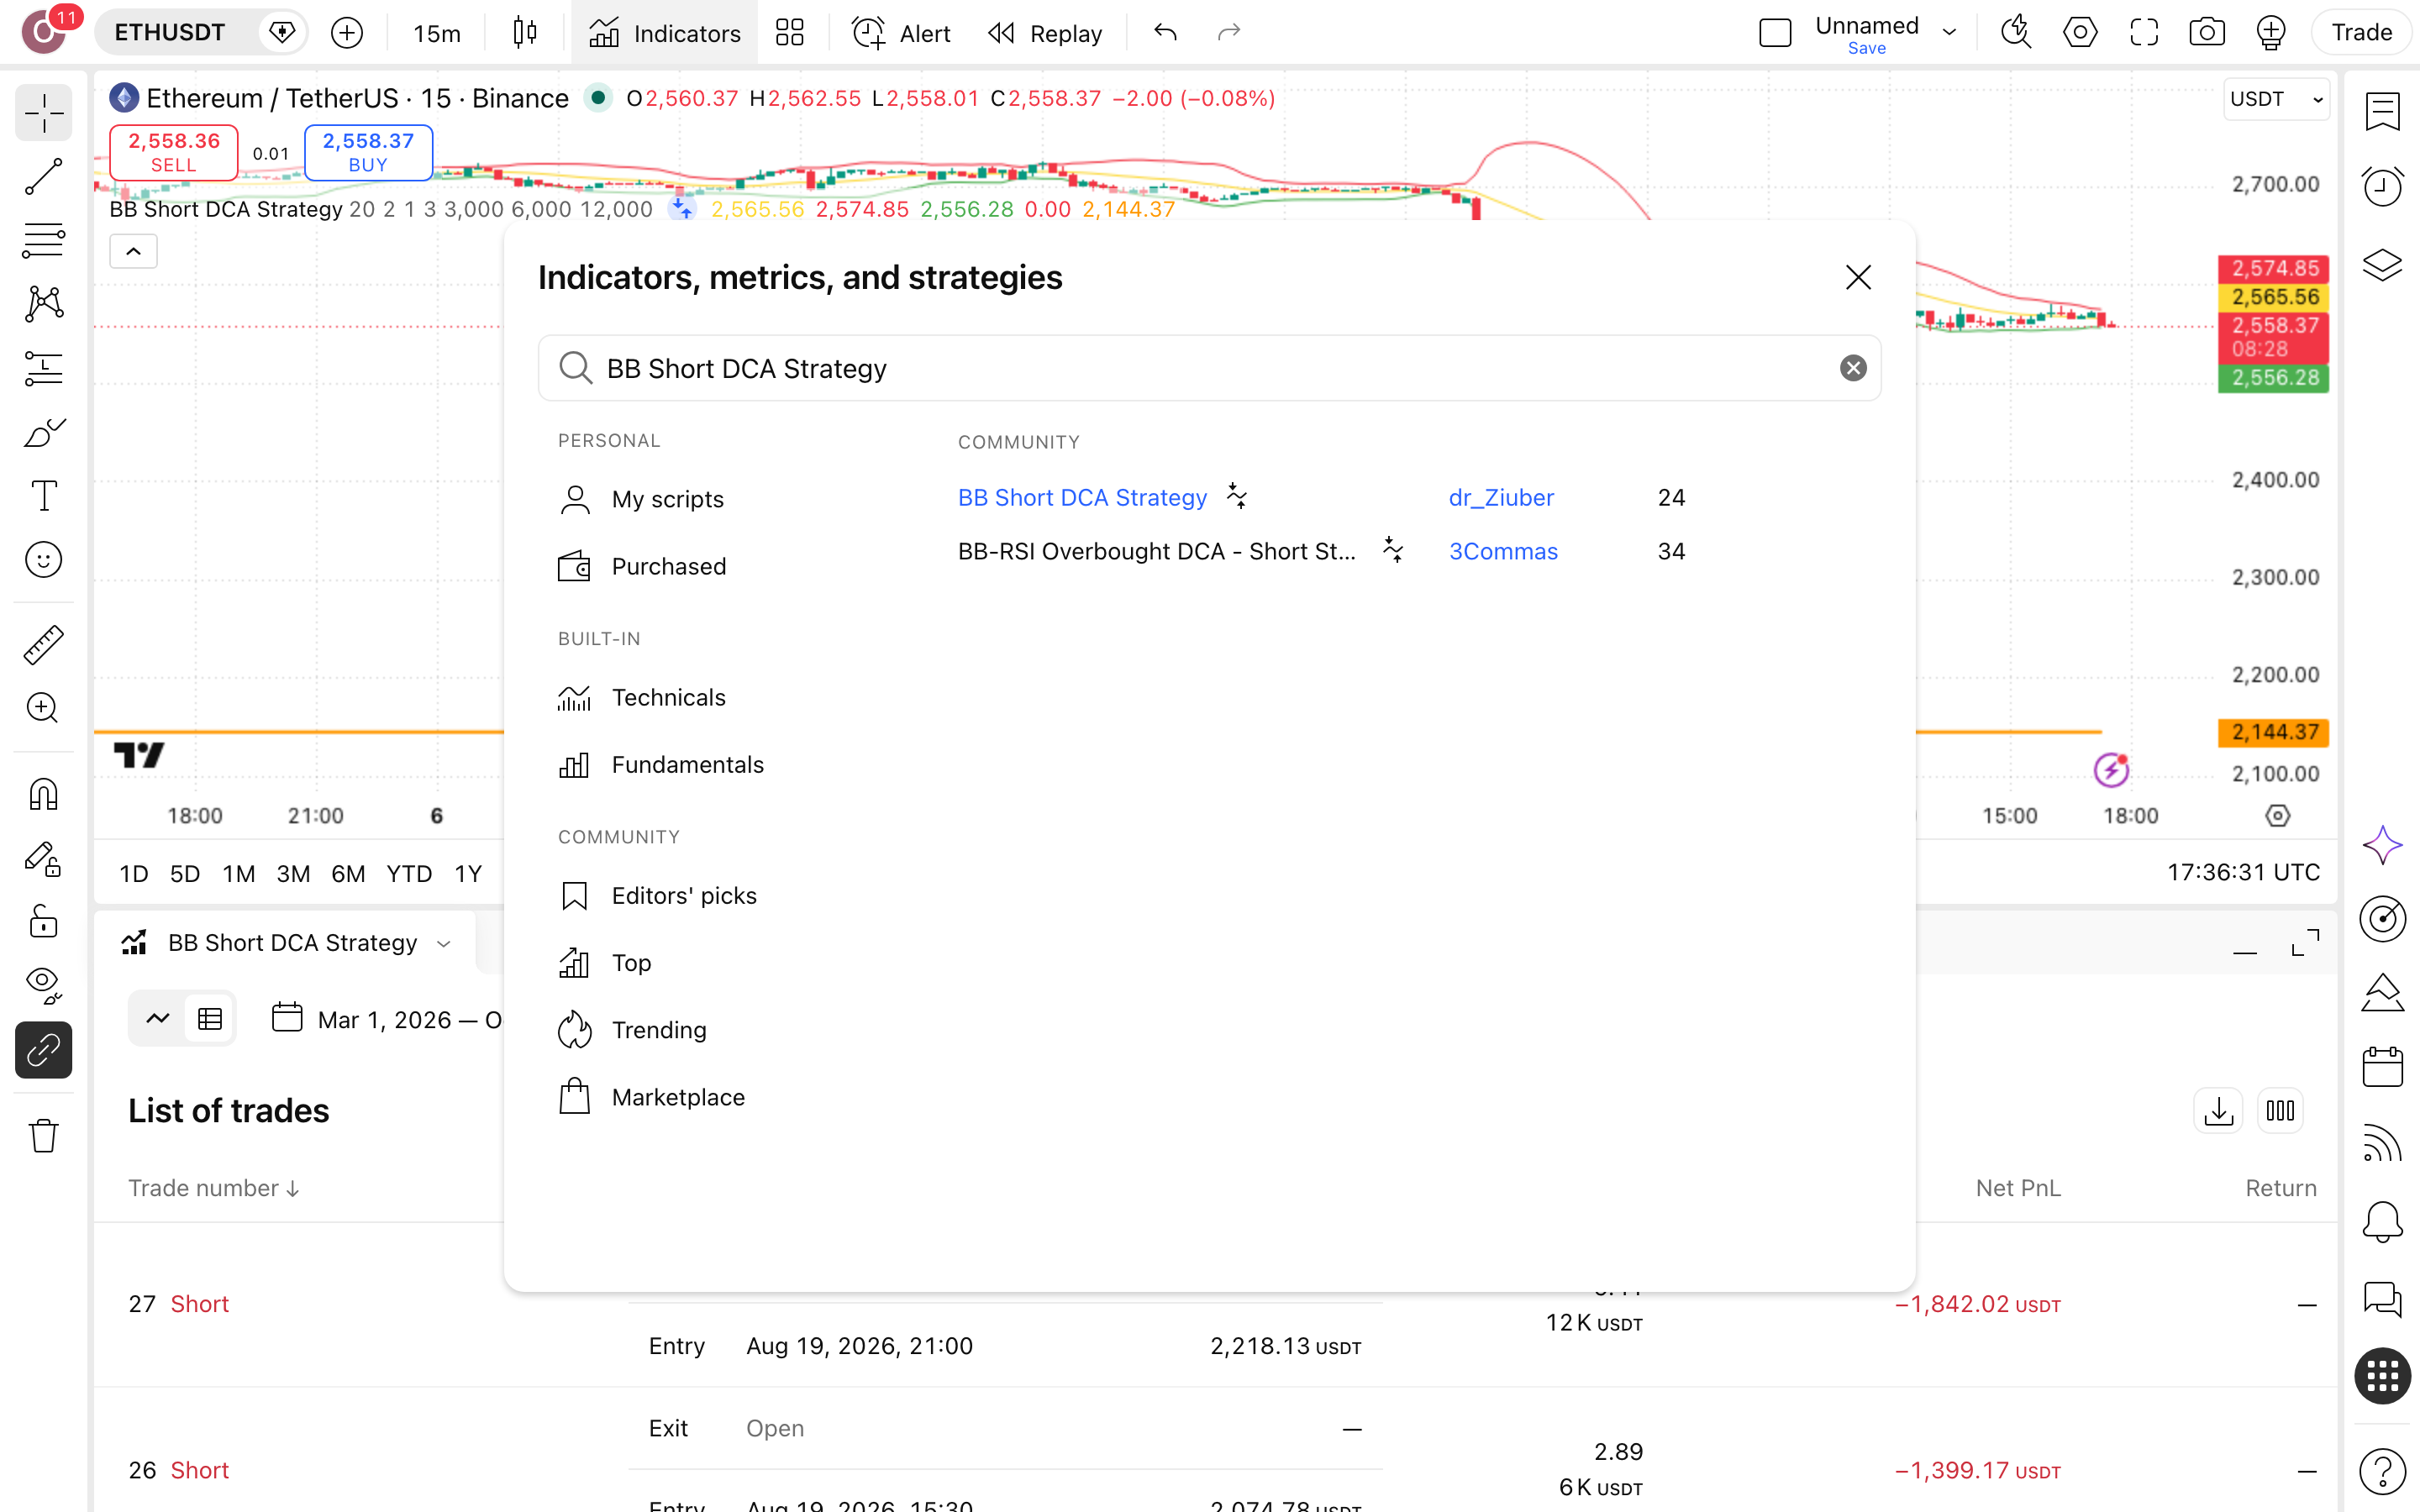Download the list of trades

(x=2218, y=1111)
